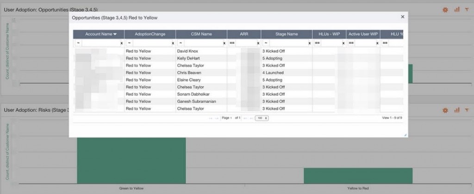The image size is (474, 194).
Task: Click the AdoptionChange column header
Action: 150,34
